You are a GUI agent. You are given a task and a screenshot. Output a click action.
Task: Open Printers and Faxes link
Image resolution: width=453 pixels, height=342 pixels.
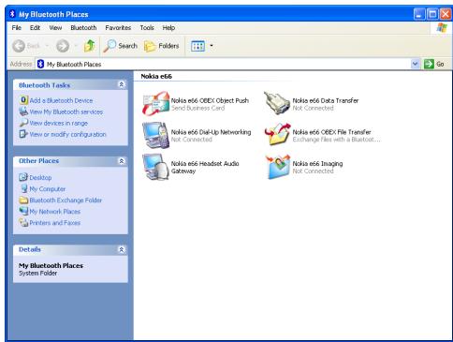click(x=55, y=223)
